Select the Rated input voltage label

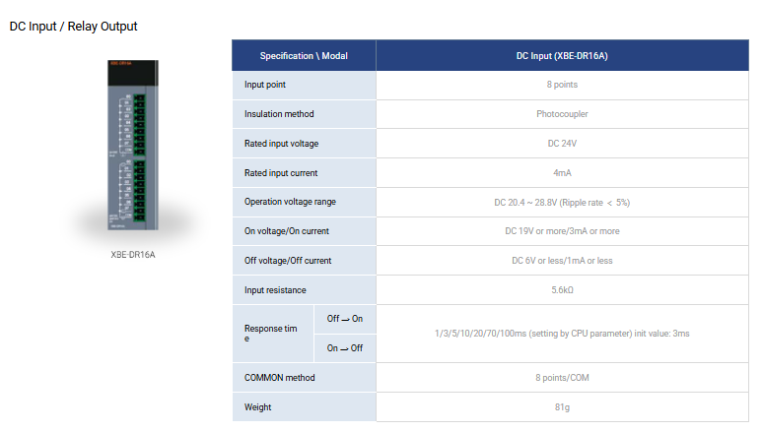tap(281, 144)
